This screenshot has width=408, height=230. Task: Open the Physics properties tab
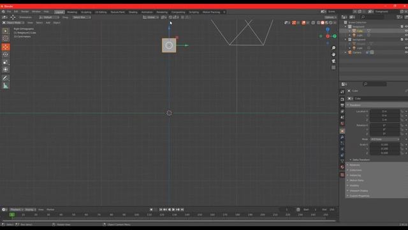[x=342, y=149]
